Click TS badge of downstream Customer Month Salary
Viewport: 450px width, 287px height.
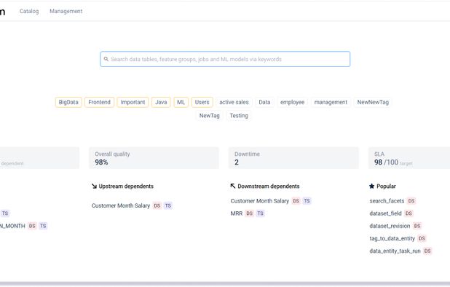pos(307,201)
